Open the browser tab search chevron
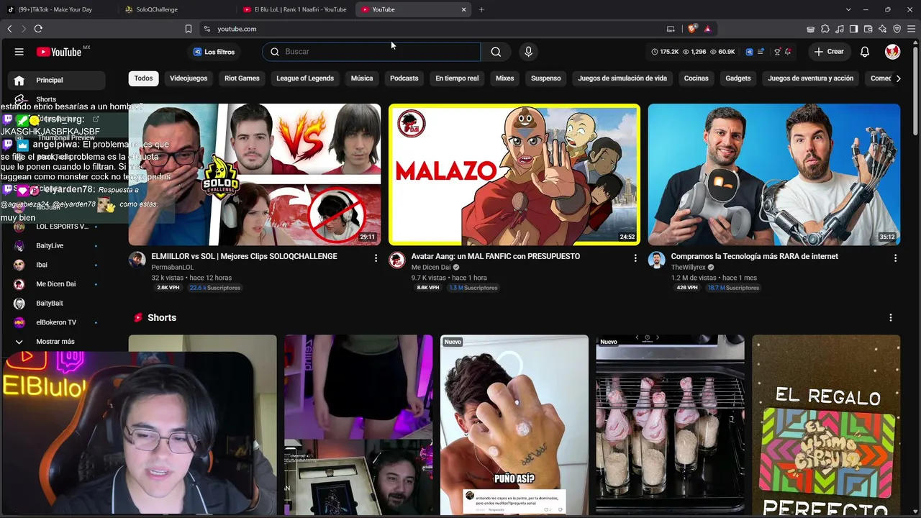Image resolution: width=921 pixels, height=518 pixels. click(848, 9)
